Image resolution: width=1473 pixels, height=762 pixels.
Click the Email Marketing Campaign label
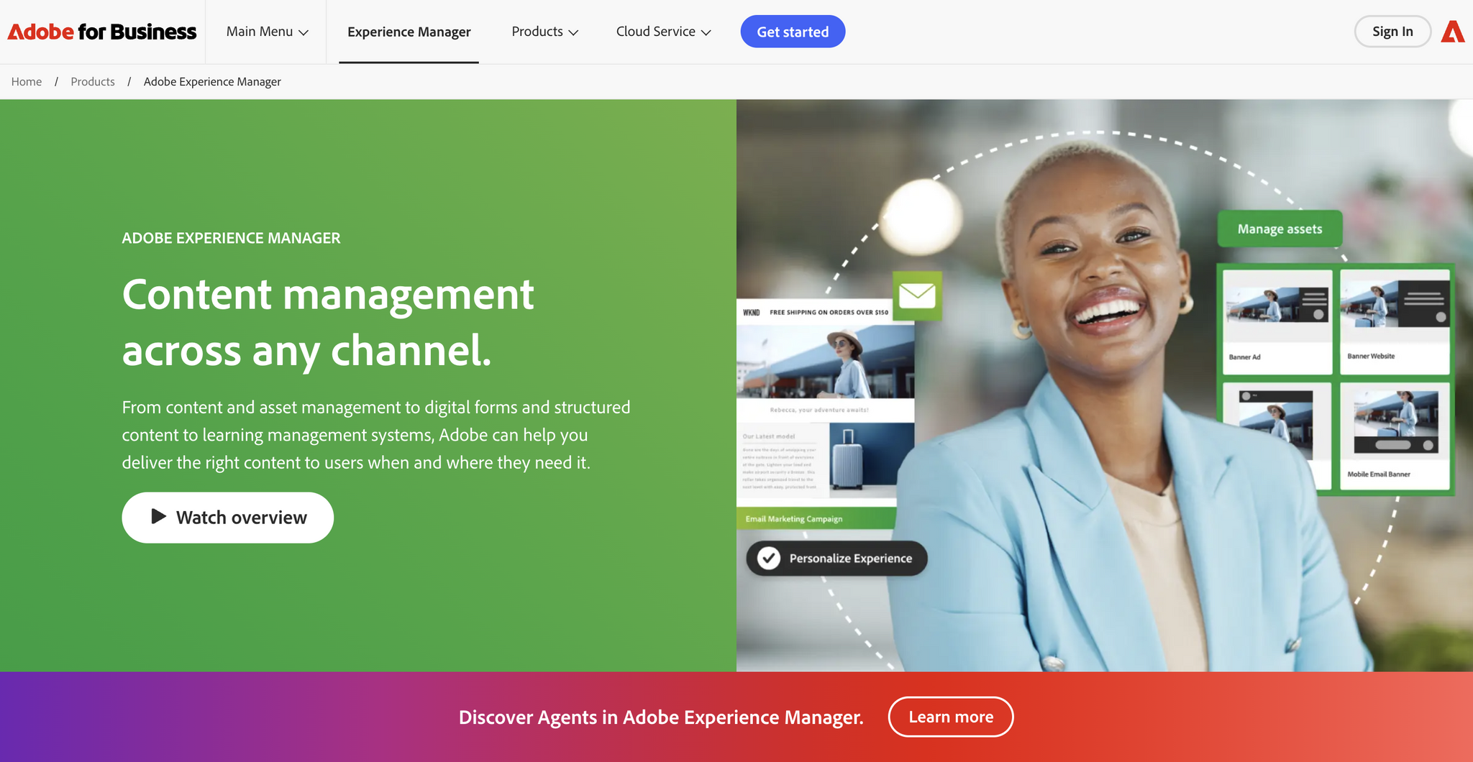(794, 519)
